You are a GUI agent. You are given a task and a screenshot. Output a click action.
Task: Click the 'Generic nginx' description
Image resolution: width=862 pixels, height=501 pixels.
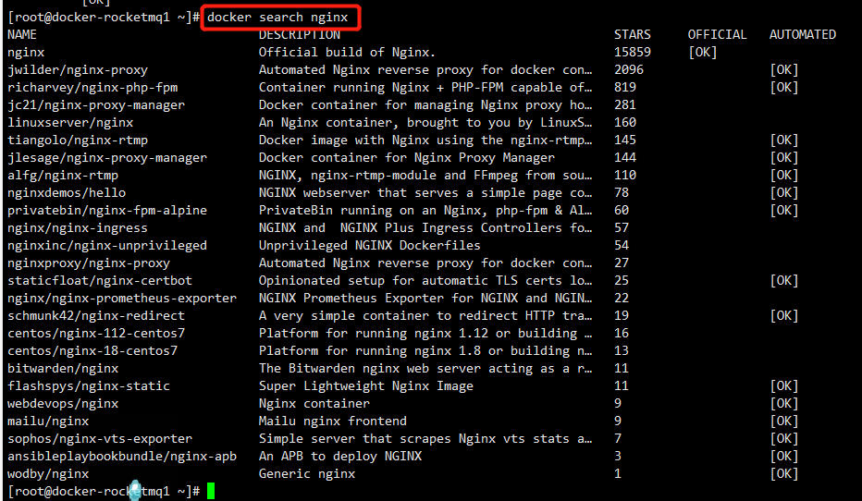coord(307,474)
